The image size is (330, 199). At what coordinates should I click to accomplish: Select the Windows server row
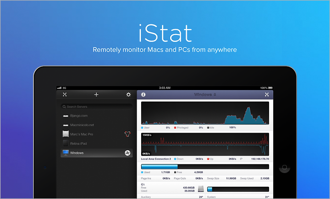(97, 153)
